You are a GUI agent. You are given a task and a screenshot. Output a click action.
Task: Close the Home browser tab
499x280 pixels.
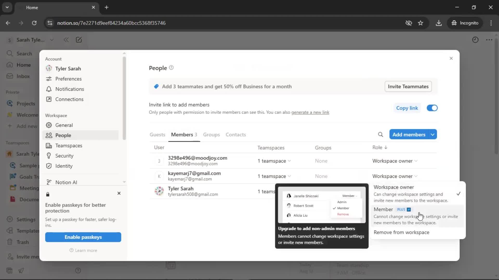click(x=93, y=8)
